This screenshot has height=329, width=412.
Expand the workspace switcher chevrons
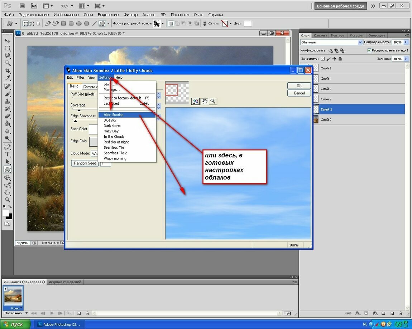click(373, 6)
